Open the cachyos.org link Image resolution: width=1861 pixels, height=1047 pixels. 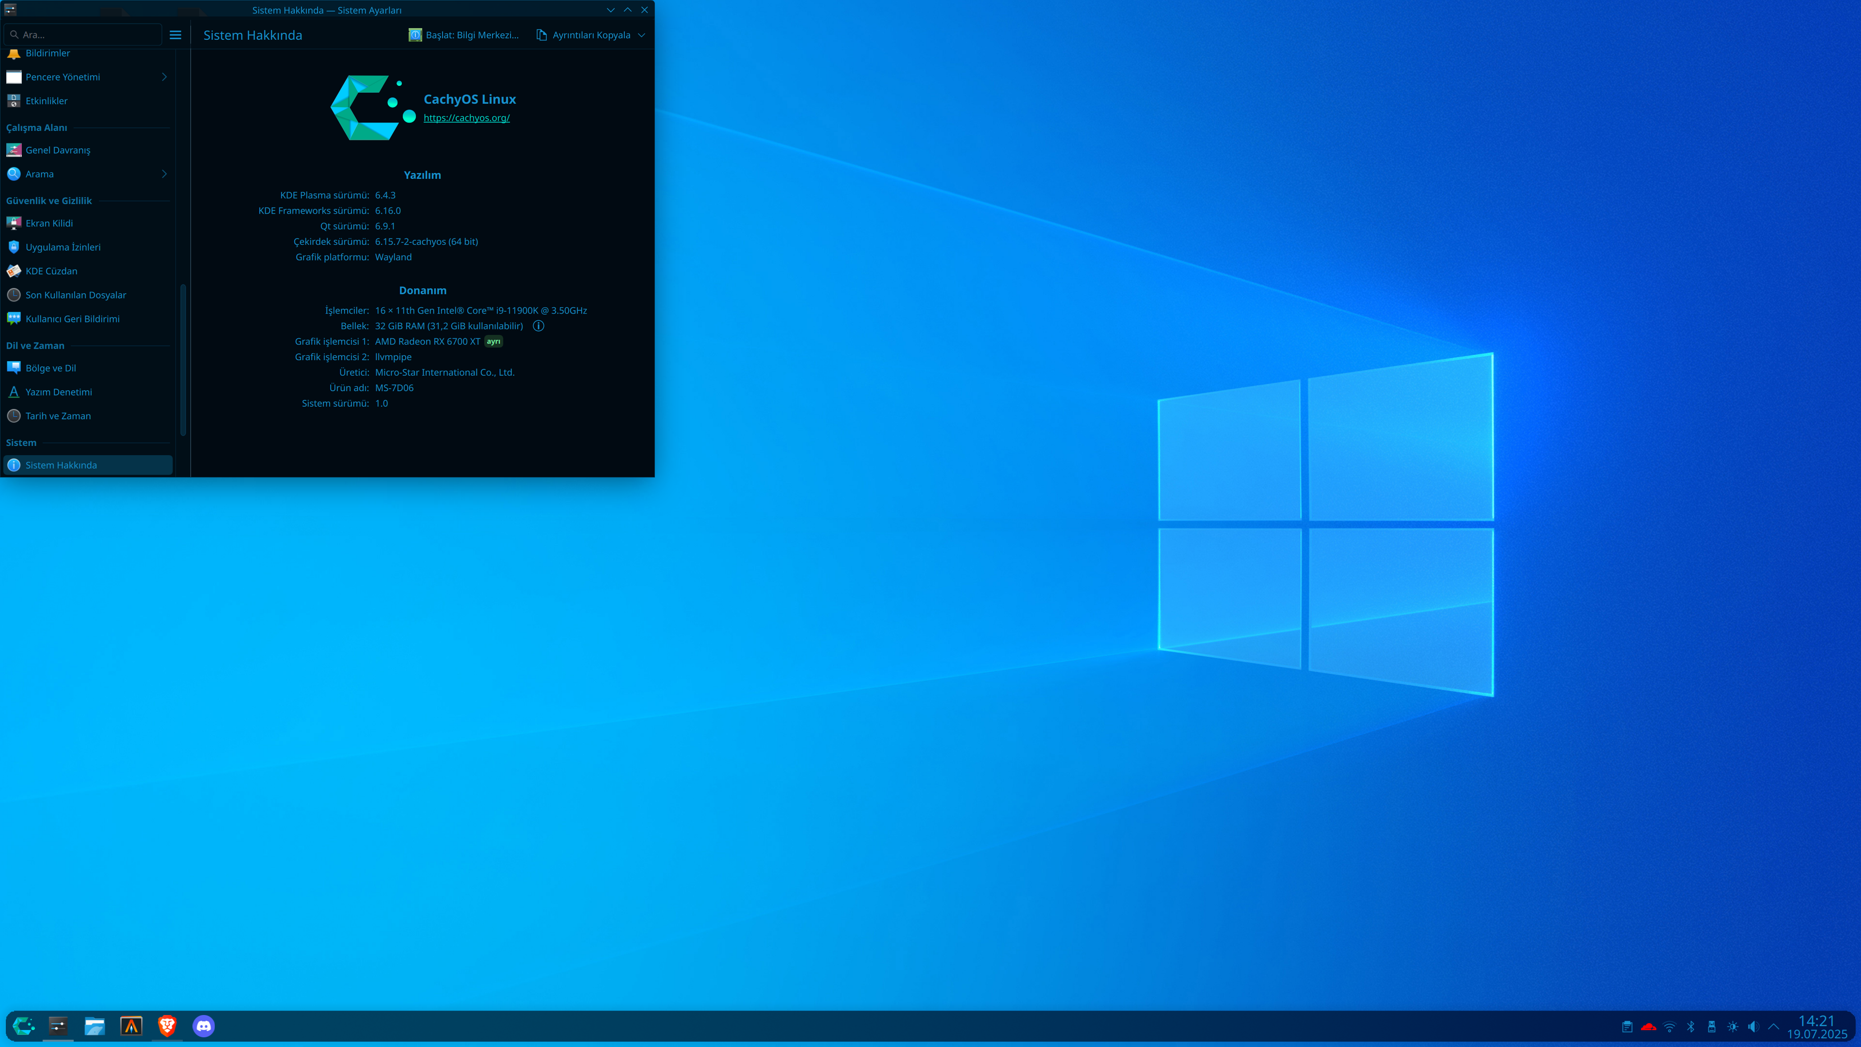coord(467,118)
